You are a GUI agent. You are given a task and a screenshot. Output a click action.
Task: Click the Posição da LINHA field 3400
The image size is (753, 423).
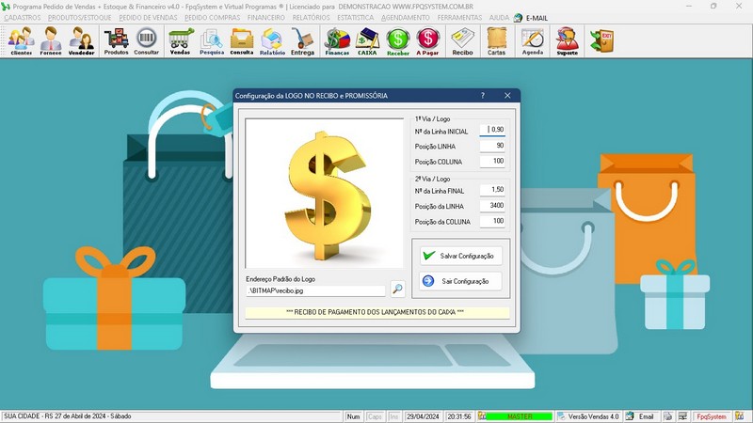[x=492, y=205]
